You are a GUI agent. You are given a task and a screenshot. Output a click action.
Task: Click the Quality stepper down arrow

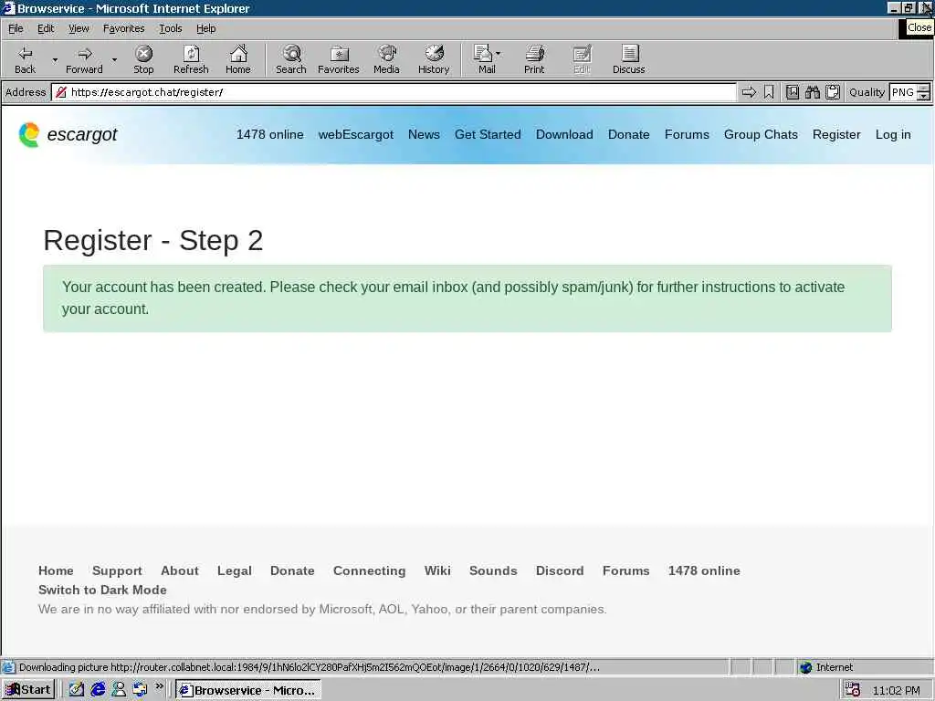(924, 97)
